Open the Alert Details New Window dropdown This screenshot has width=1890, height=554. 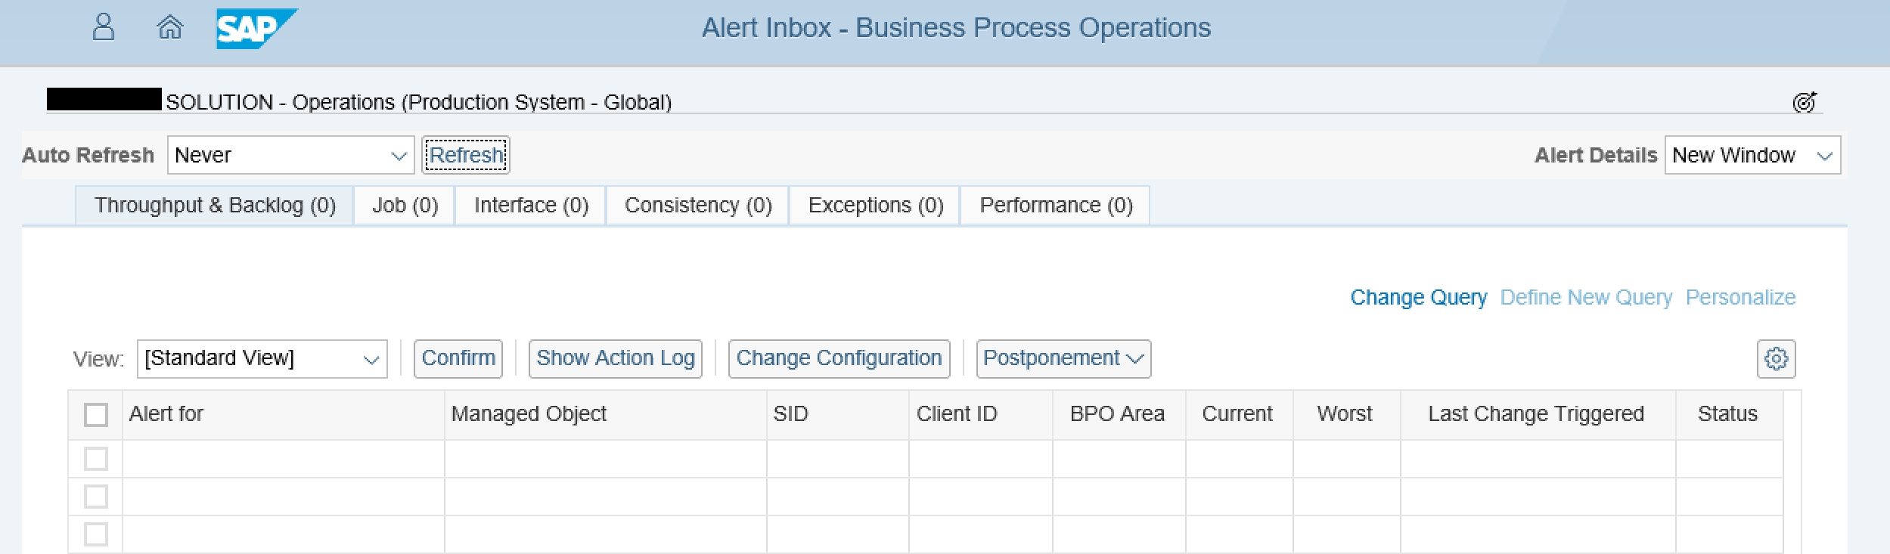tap(1752, 155)
